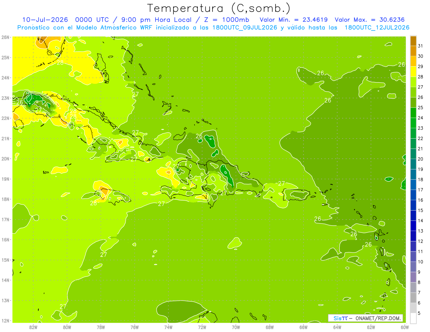Click legend scale value 21
430x332 pixels.
pyautogui.click(x=420, y=149)
